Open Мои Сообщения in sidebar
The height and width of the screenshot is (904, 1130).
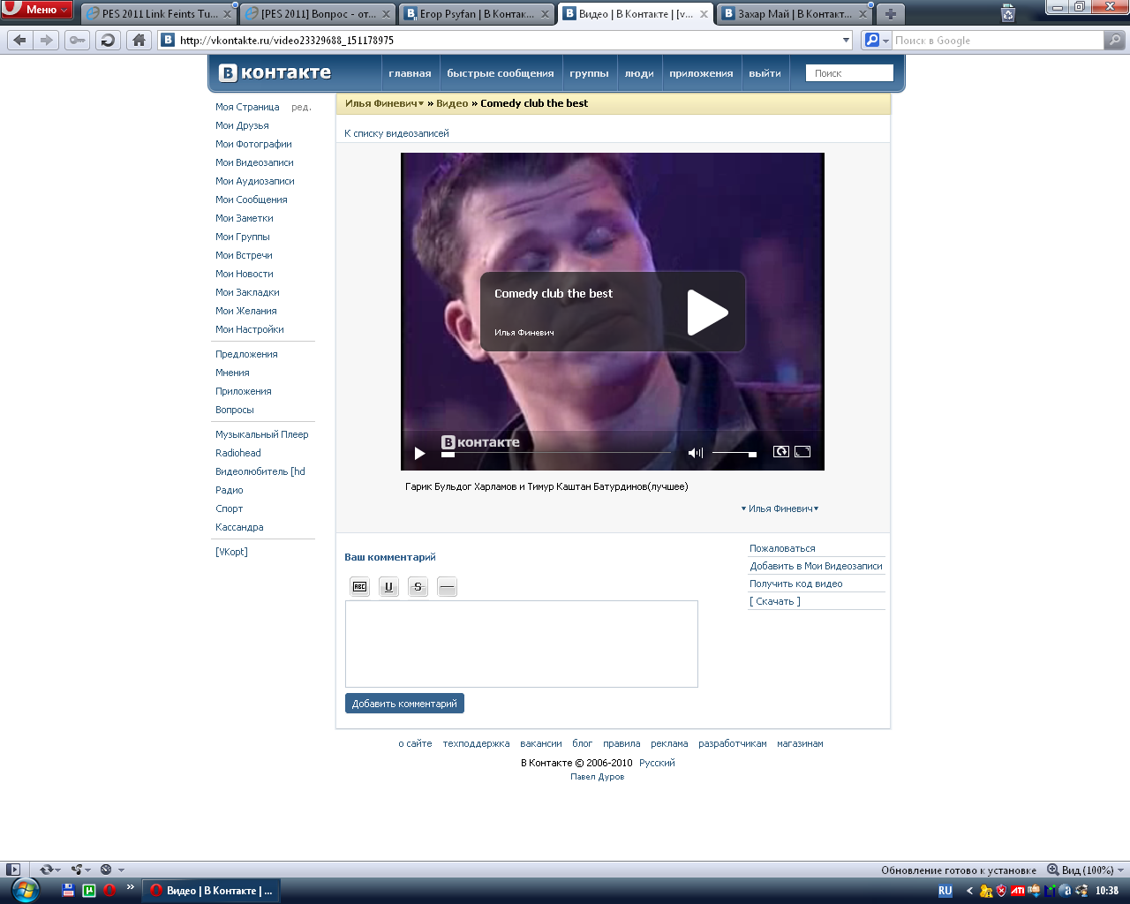tap(252, 200)
